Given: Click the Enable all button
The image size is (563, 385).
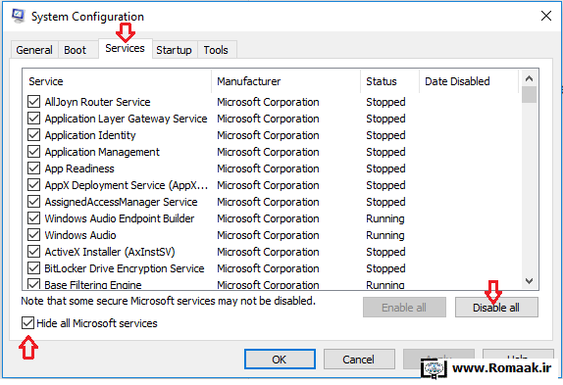Looking at the screenshot, I should click(404, 308).
